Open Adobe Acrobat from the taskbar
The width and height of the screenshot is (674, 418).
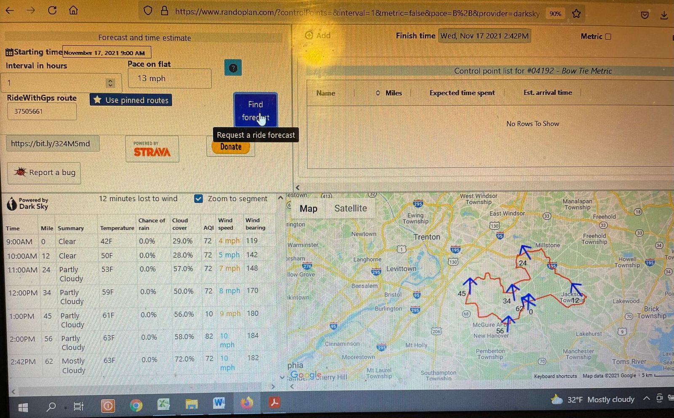274,404
